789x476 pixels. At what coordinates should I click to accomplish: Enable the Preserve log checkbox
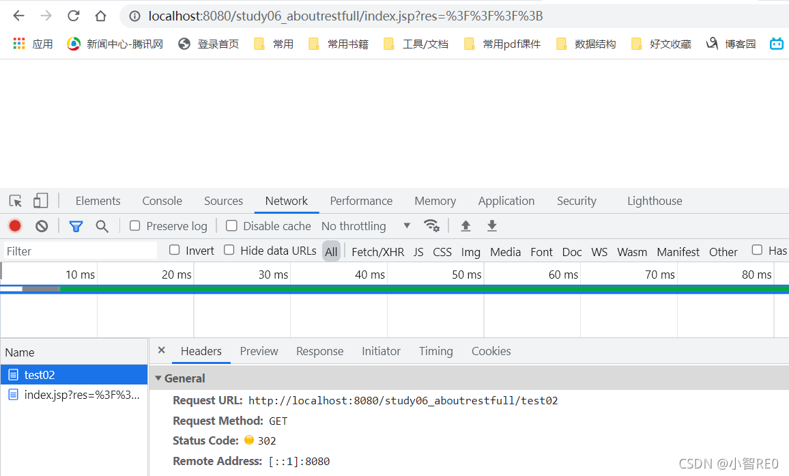pos(135,225)
